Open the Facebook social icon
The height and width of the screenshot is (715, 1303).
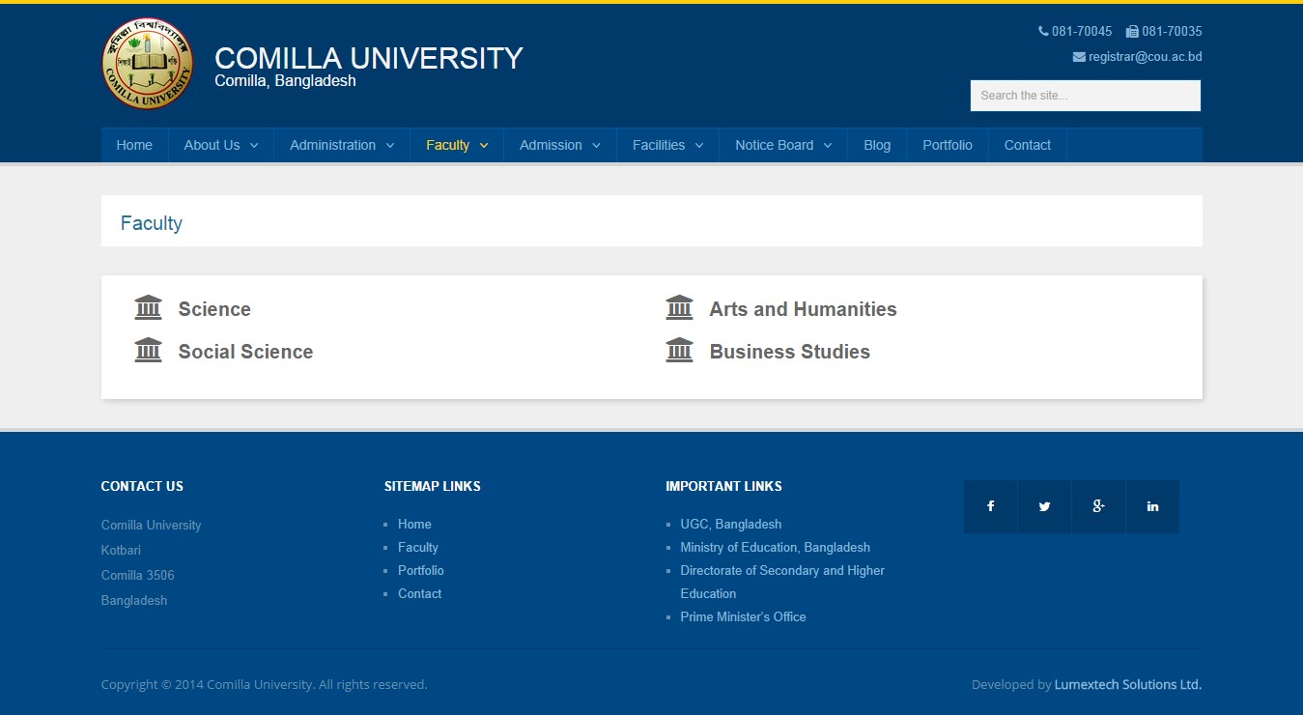coord(990,506)
